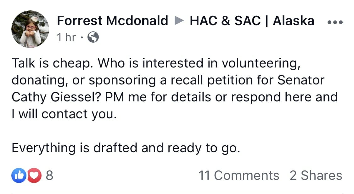View the 2 Shares list
Viewport: 354px width, 194px height.
pos(316,175)
